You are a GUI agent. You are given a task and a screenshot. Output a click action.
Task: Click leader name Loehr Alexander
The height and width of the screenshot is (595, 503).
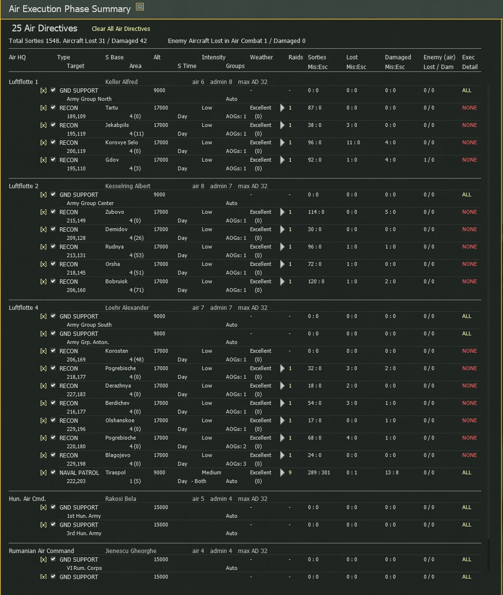click(x=127, y=308)
